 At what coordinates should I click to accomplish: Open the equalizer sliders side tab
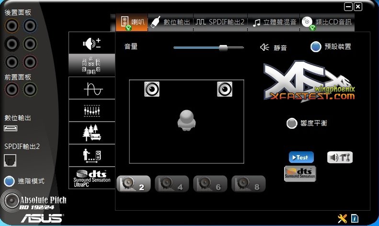(92, 111)
